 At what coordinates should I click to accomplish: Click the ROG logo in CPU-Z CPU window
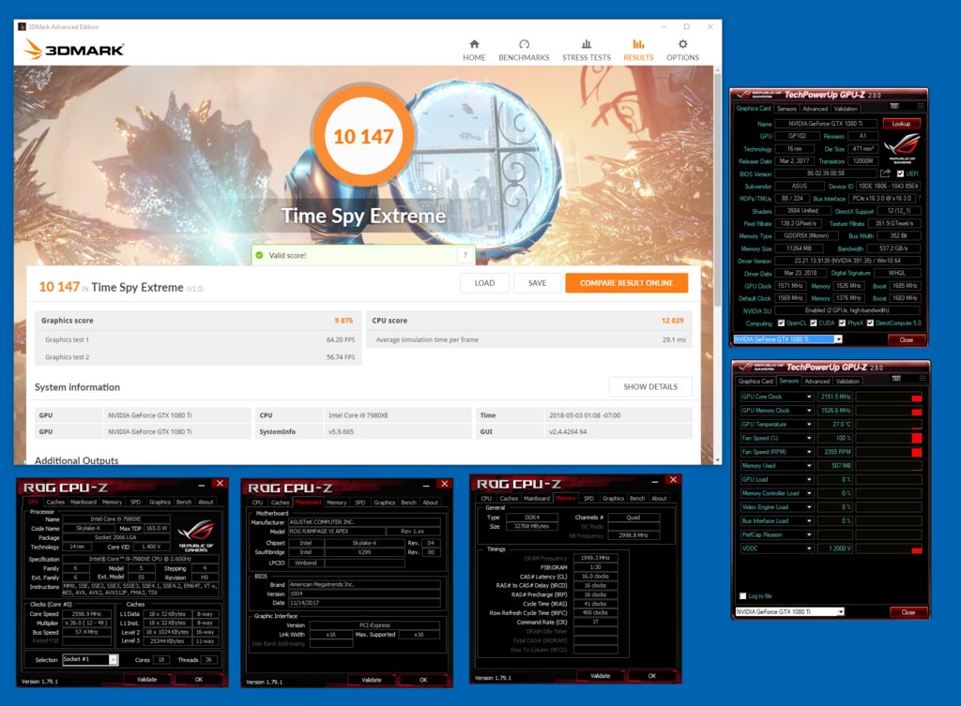pyautogui.click(x=196, y=534)
